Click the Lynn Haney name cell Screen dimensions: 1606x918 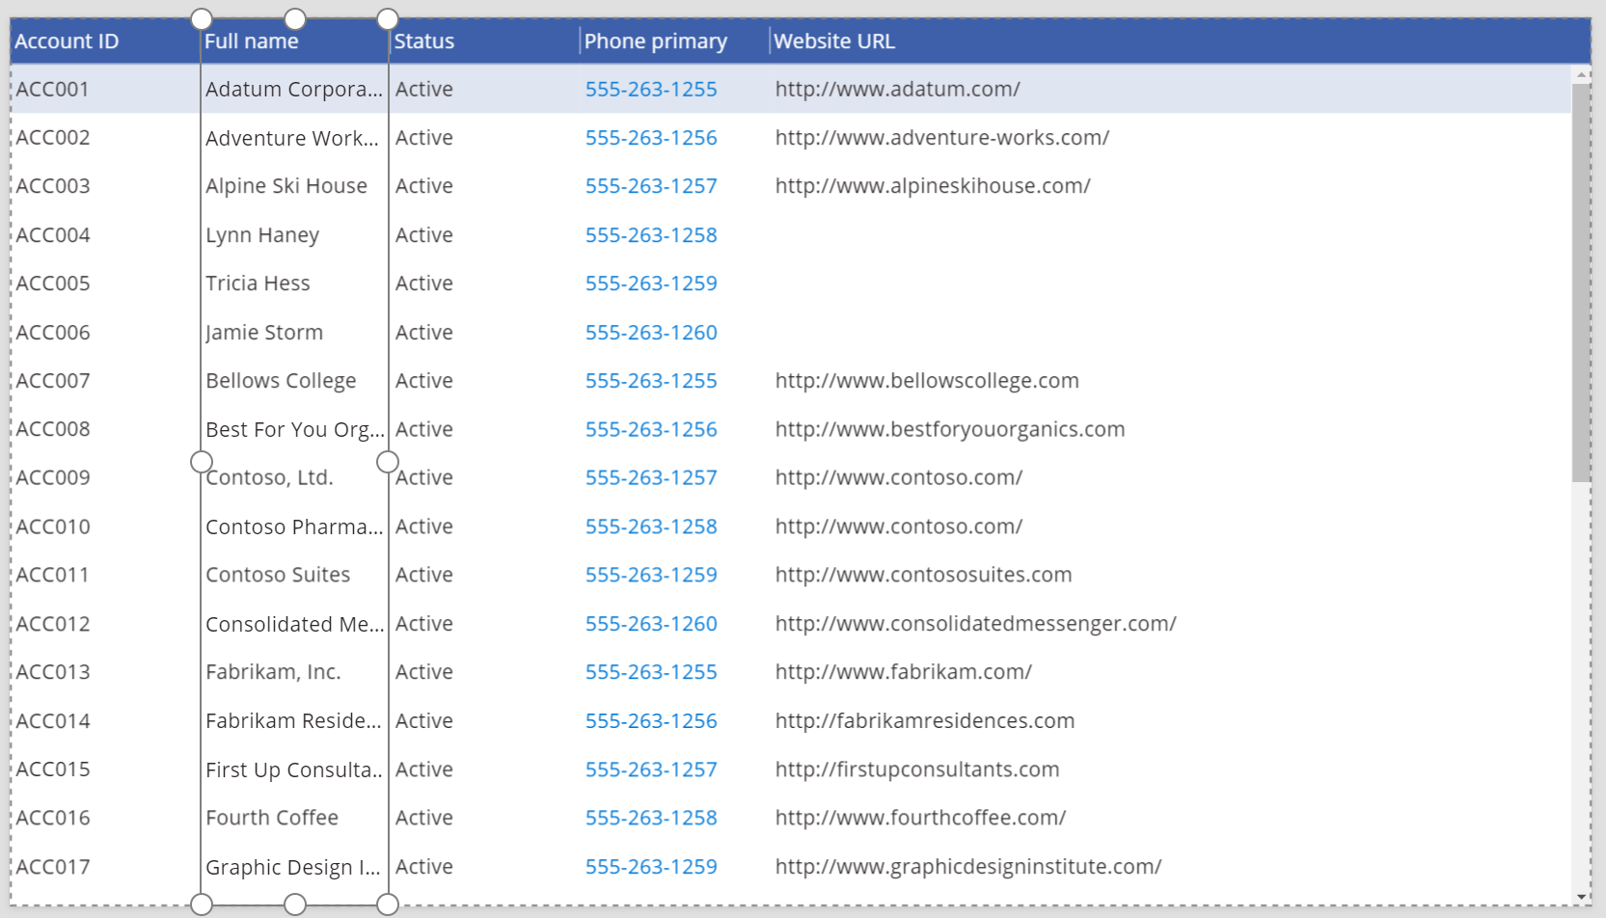262,235
